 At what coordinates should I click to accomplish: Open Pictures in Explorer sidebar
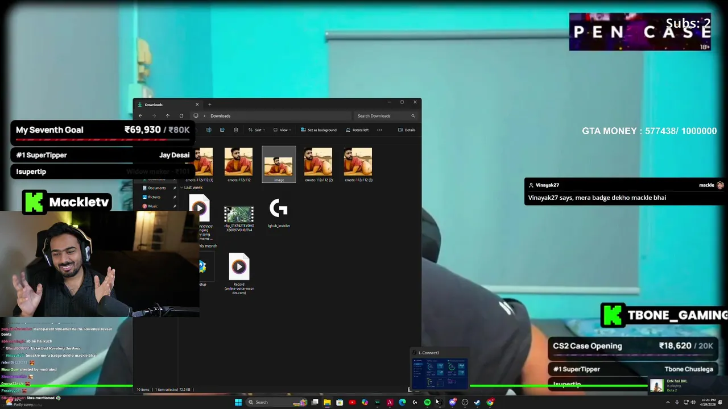(x=154, y=197)
